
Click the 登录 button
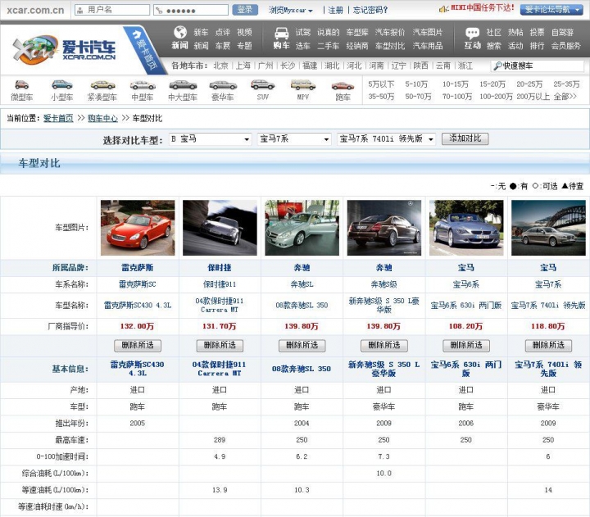[245, 10]
